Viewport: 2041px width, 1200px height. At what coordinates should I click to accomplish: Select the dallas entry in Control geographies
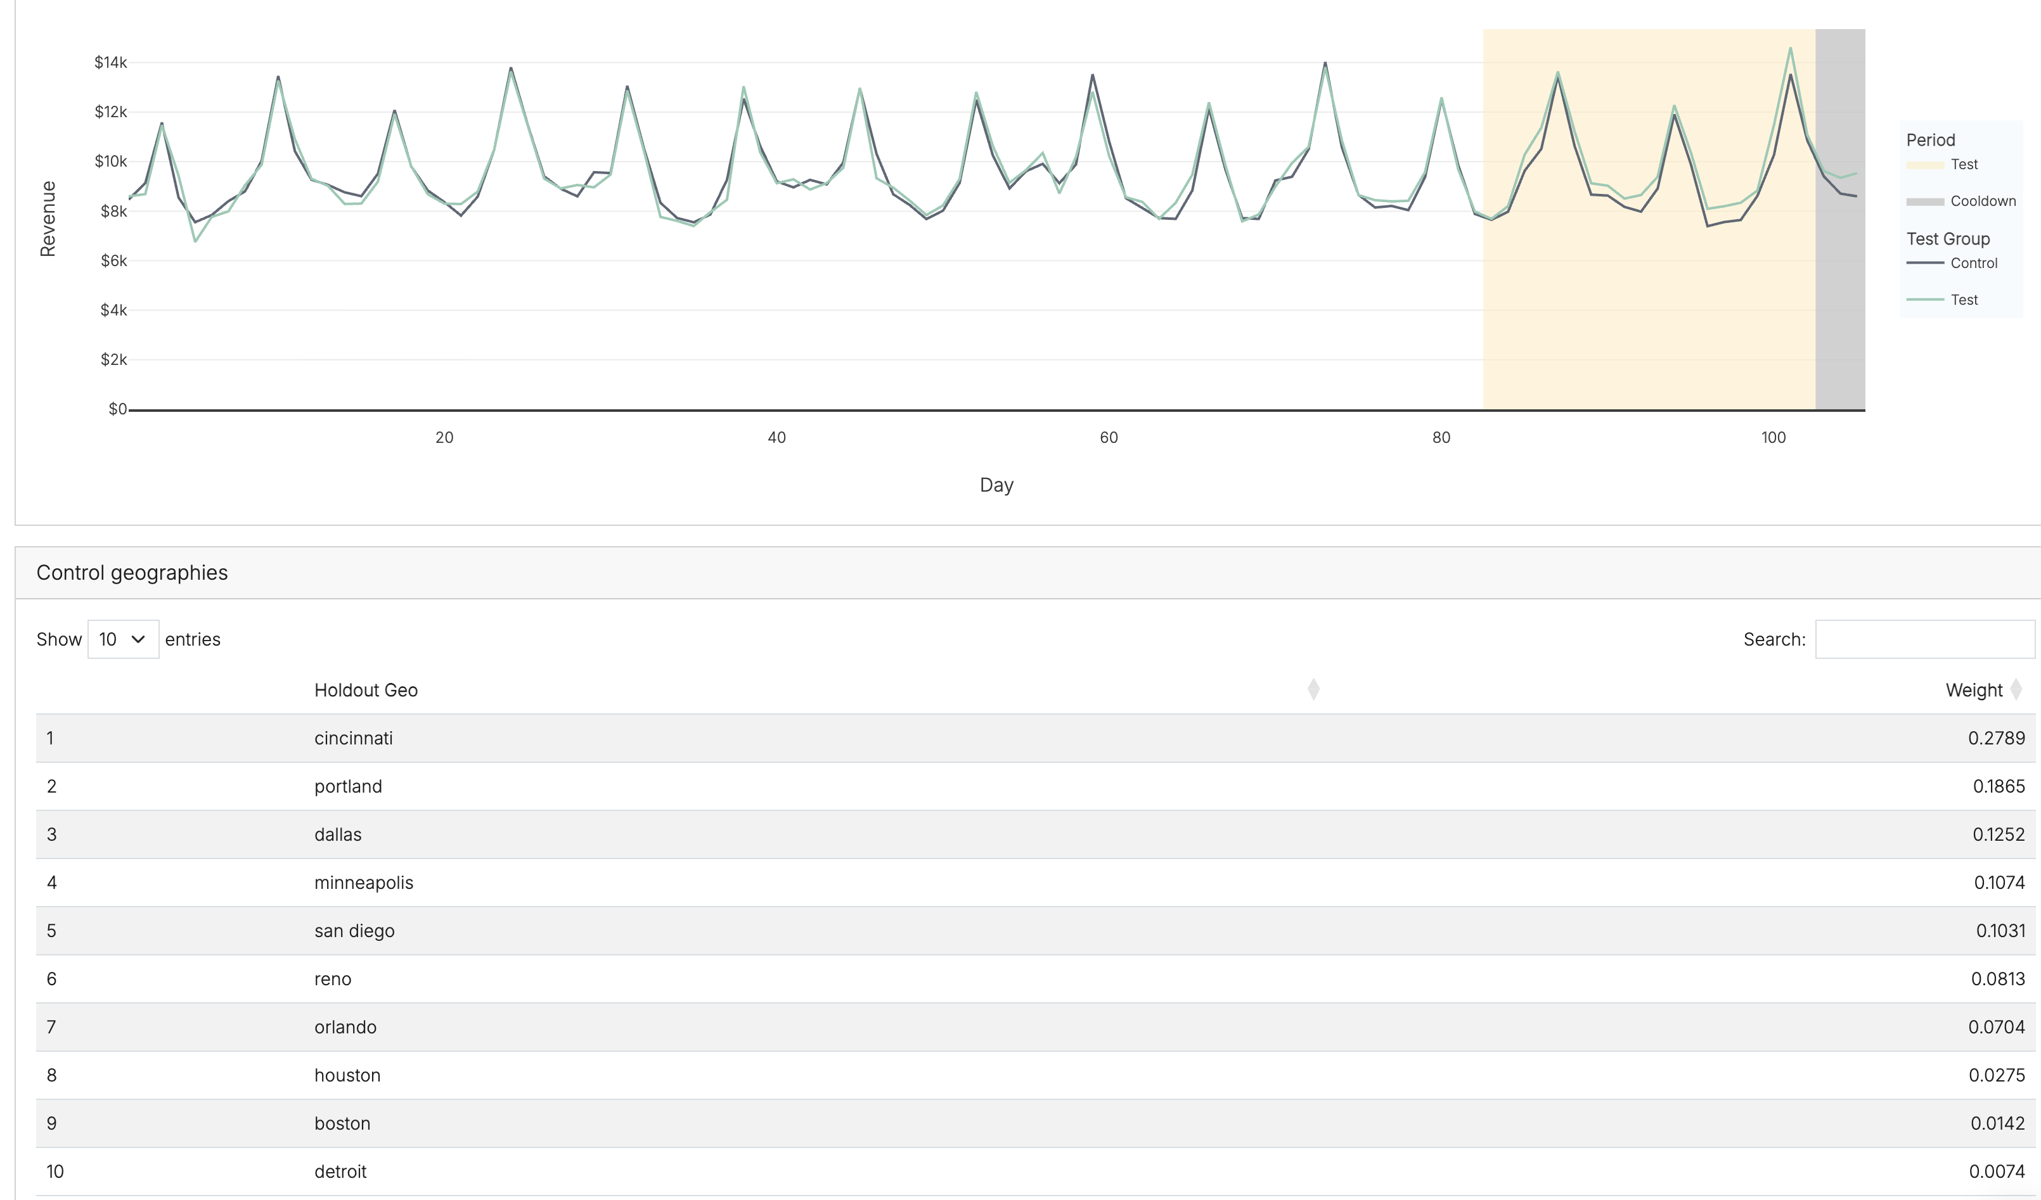[x=338, y=834]
